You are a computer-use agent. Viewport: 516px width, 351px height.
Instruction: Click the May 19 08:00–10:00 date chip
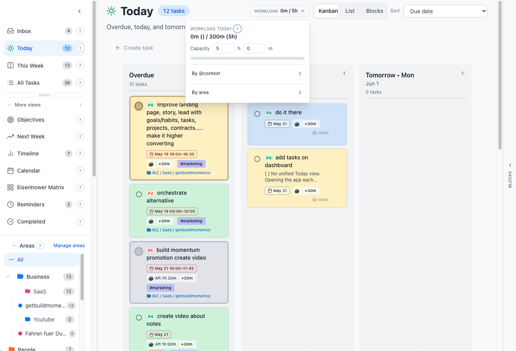click(x=172, y=211)
